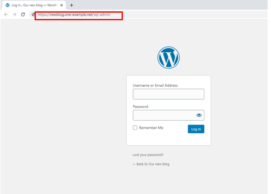Follow the Back to Our new blog link

151,164
